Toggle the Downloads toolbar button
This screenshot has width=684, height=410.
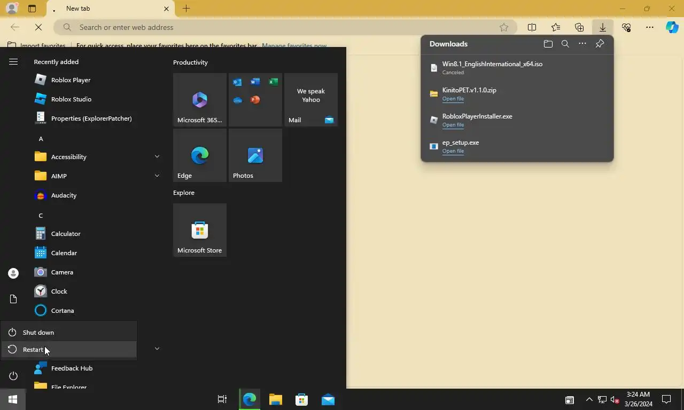pyautogui.click(x=602, y=27)
